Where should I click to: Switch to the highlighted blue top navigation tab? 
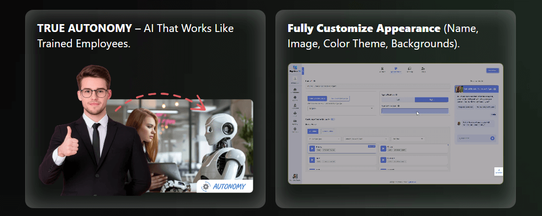(x=396, y=70)
